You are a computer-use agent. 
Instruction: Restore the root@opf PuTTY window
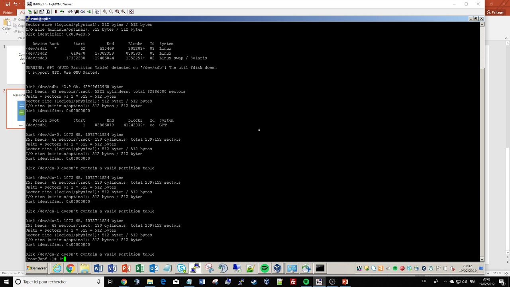click(476, 19)
